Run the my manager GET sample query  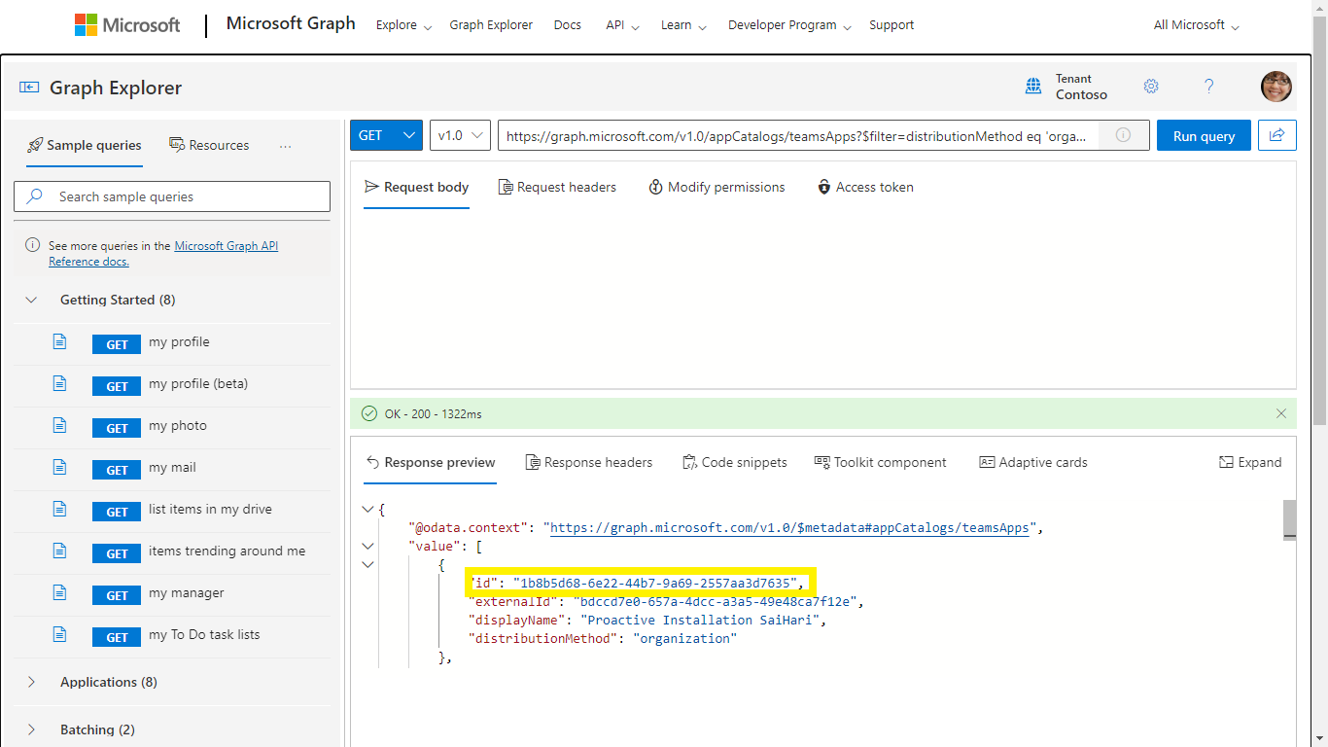click(117, 595)
